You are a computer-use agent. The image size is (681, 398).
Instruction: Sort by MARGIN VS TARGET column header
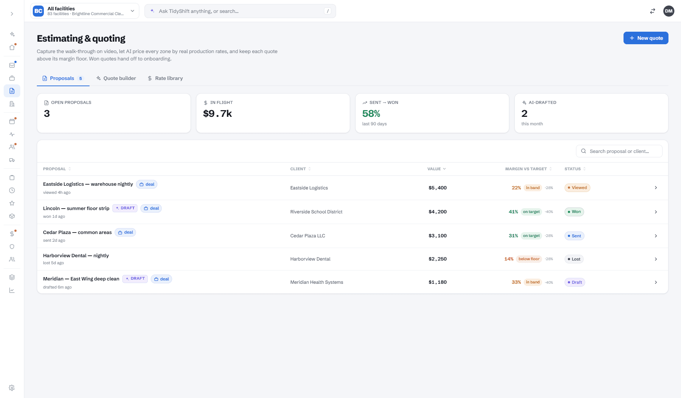pos(528,169)
